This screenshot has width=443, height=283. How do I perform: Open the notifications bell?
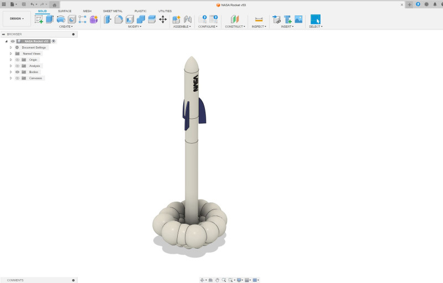(x=435, y=4)
